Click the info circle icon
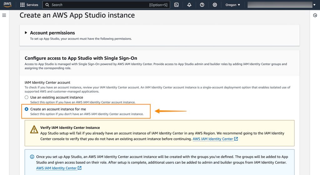The height and width of the screenshot is (175, 320). (32, 157)
